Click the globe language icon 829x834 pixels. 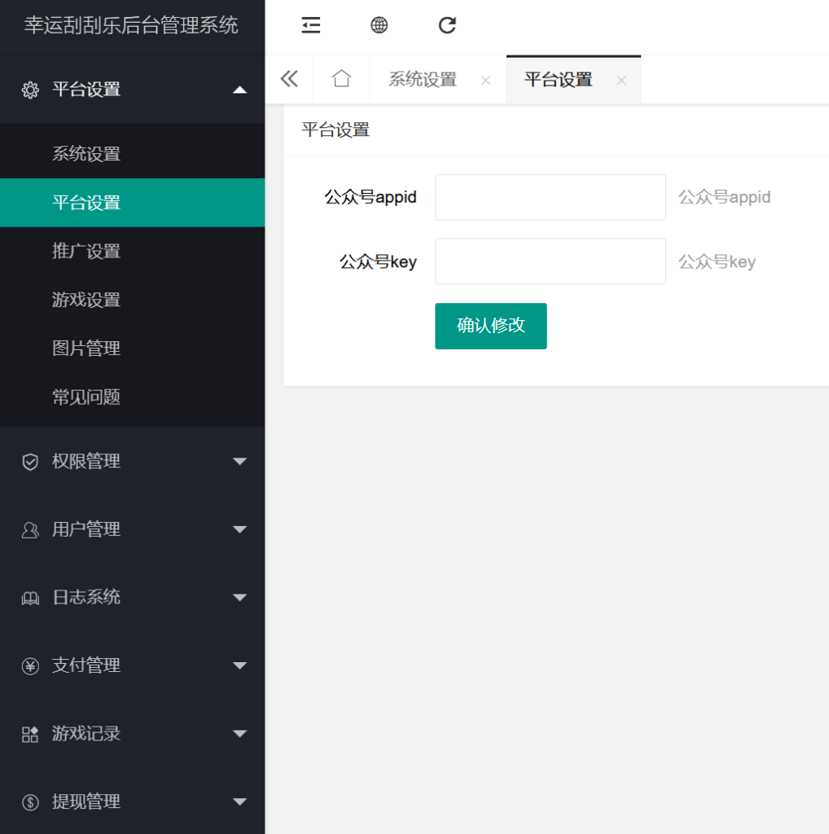click(x=379, y=25)
